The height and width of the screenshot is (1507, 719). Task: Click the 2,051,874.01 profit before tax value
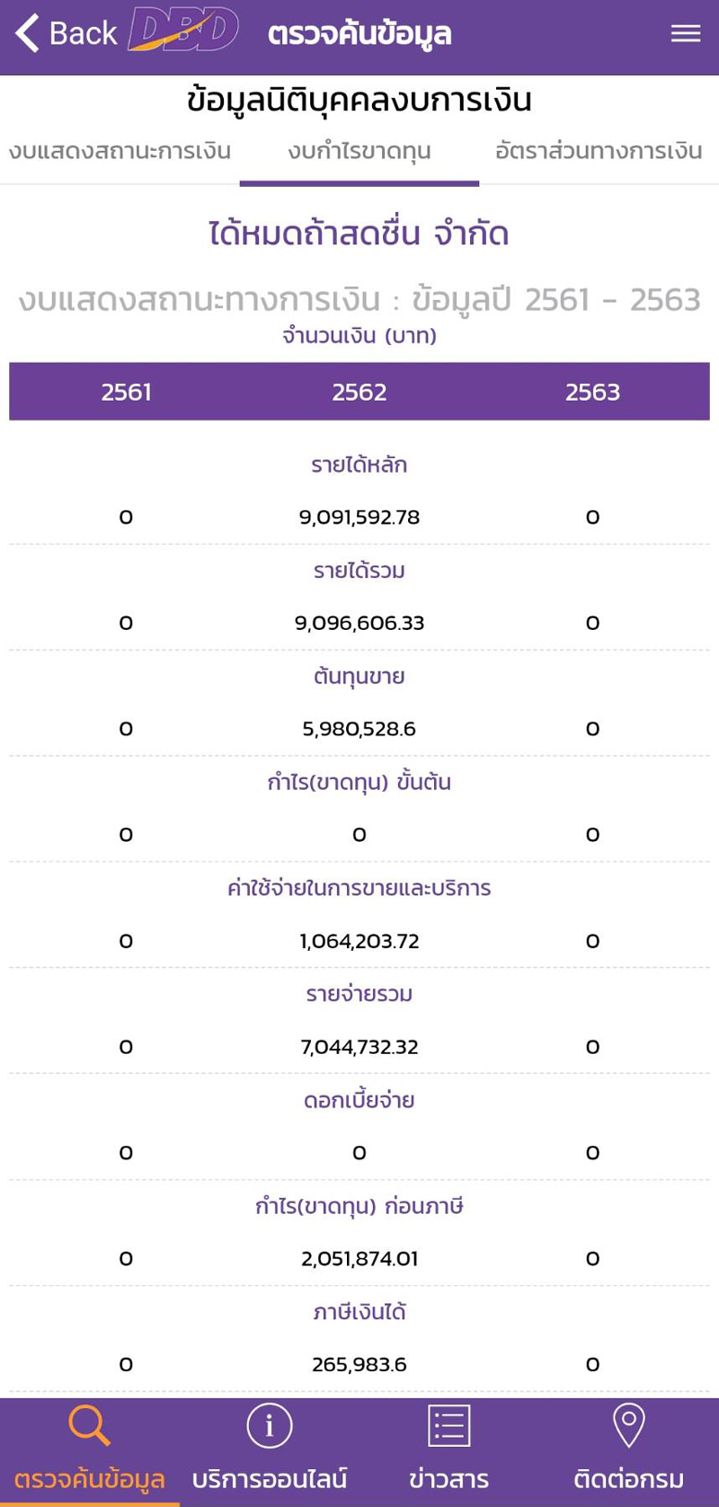tap(359, 1259)
